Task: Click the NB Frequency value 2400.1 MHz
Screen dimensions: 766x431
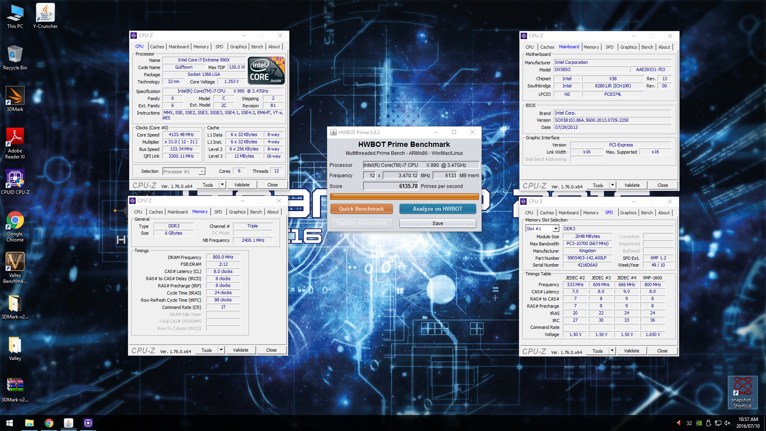Action: click(x=253, y=240)
